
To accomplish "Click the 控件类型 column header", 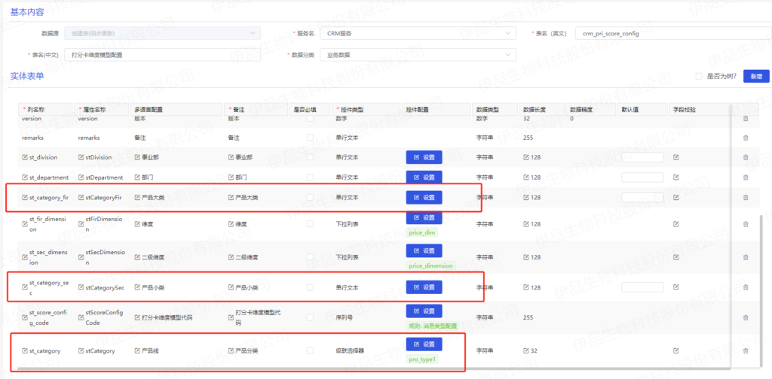I will point(366,110).
